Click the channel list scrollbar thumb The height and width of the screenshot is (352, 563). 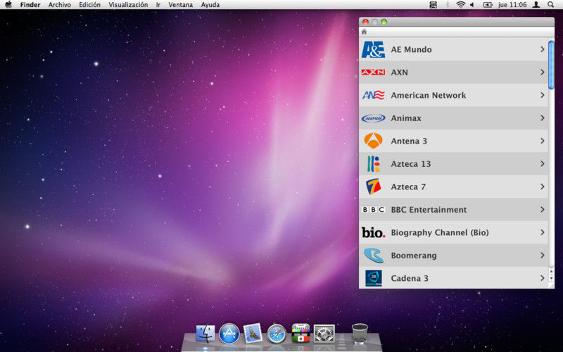pos(551,65)
